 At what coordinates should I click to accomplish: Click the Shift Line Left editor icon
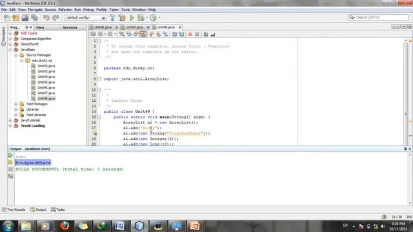[x=174, y=34]
